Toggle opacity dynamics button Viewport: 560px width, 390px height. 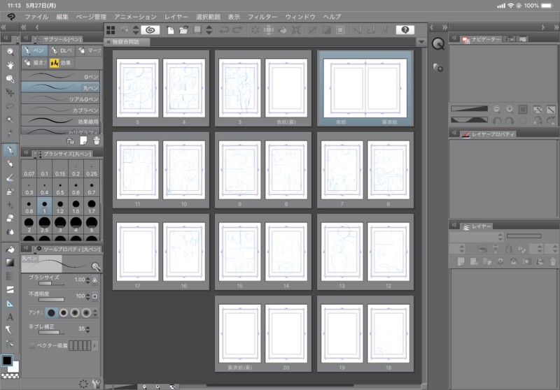click(x=94, y=296)
